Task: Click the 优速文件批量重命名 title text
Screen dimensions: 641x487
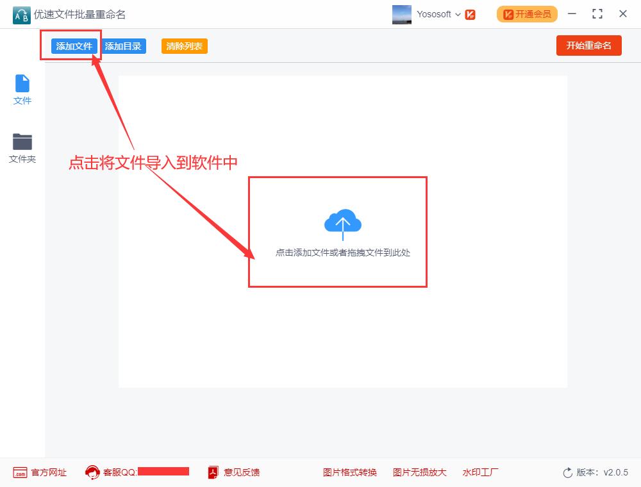Action: coord(79,15)
